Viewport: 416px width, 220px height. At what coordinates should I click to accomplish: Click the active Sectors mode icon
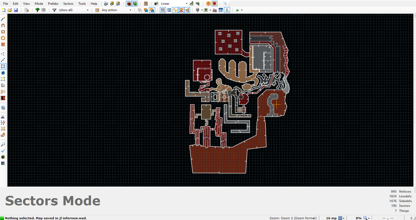(3, 66)
